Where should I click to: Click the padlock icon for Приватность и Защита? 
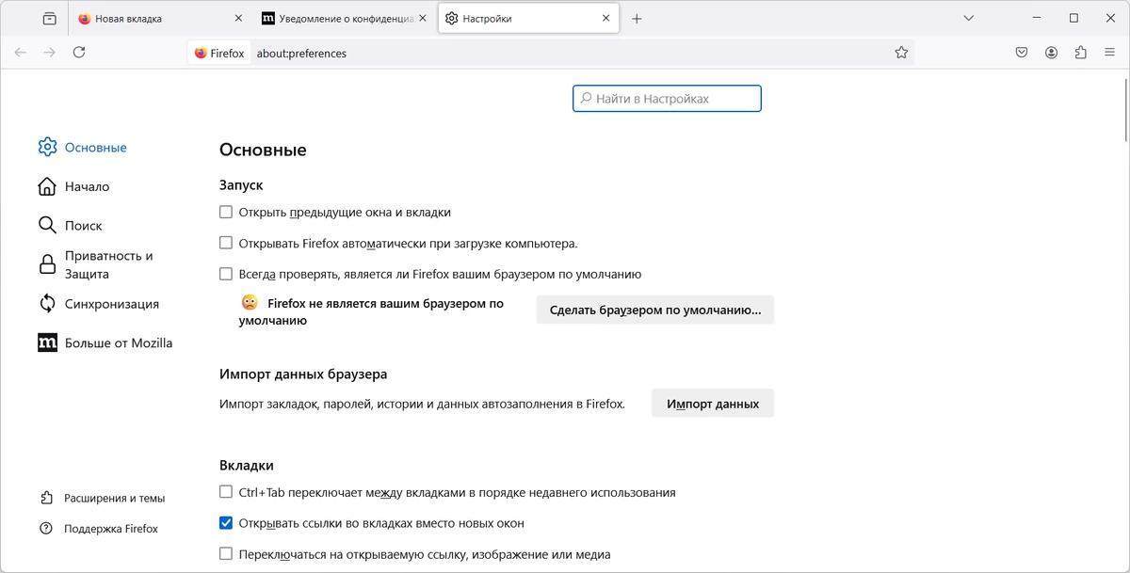[47, 264]
